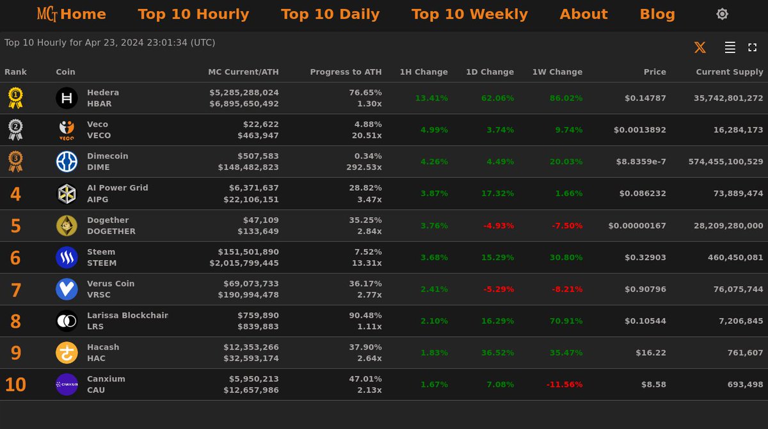This screenshot has width=768, height=429.
Task: Open the Veco coin name link
Action: pos(97,124)
